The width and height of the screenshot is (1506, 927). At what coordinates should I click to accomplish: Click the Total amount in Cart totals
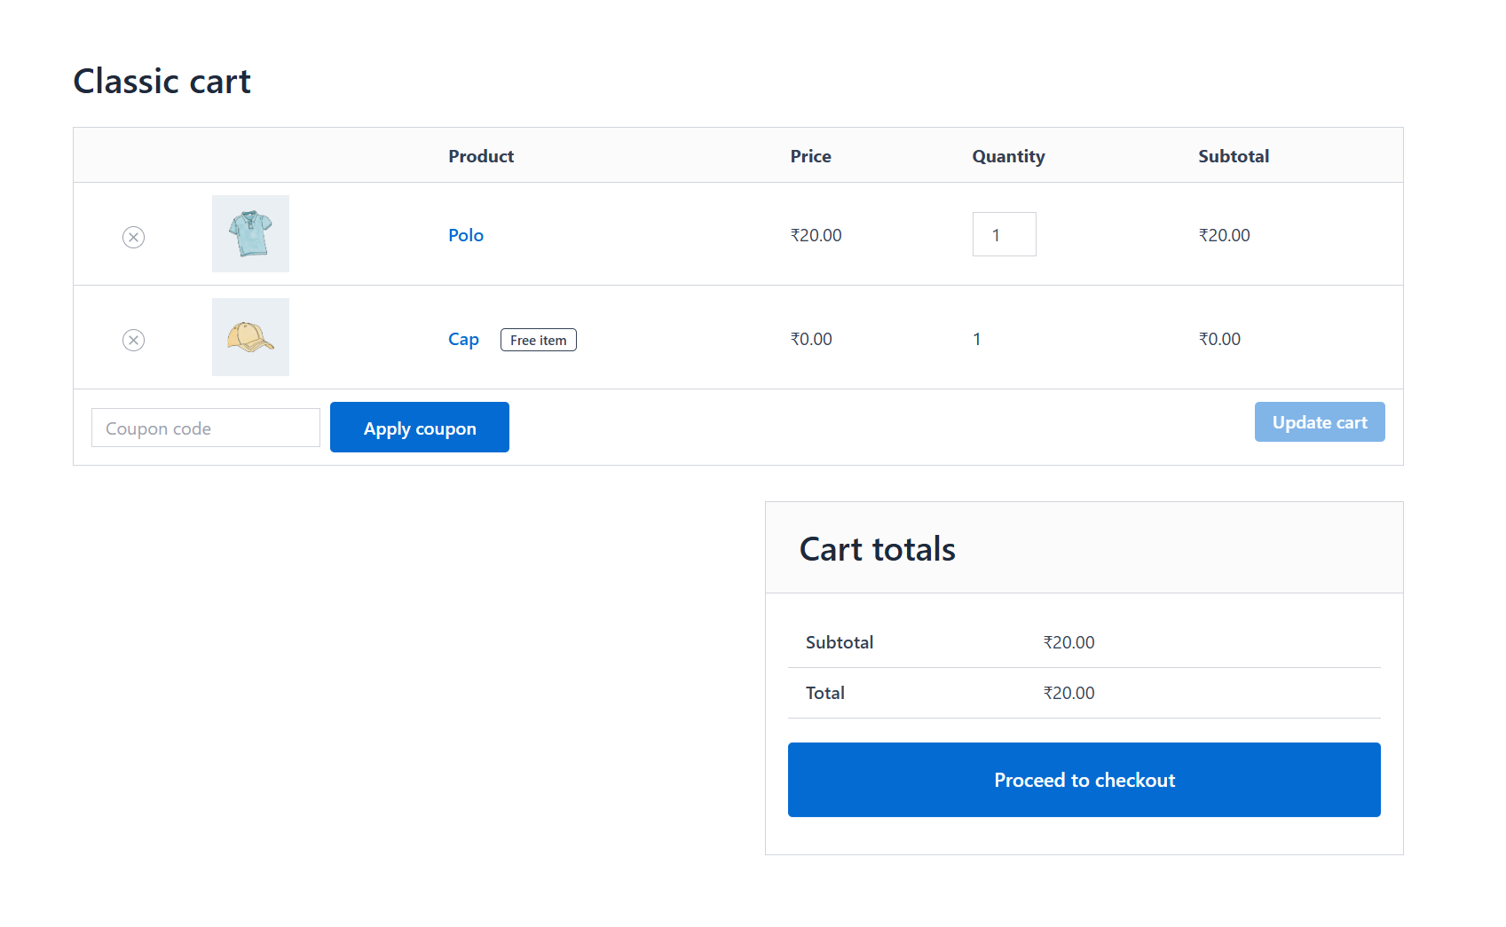pyautogui.click(x=1068, y=693)
